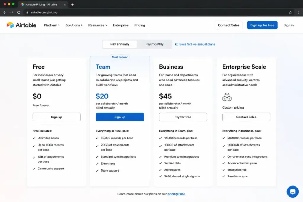
Task: Select the Pay annually billing option
Action: coord(120,44)
